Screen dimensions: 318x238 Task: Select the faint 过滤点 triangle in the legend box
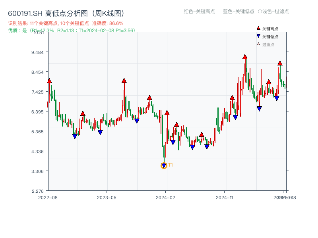click(x=258, y=44)
